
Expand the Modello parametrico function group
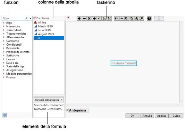(4, 74)
